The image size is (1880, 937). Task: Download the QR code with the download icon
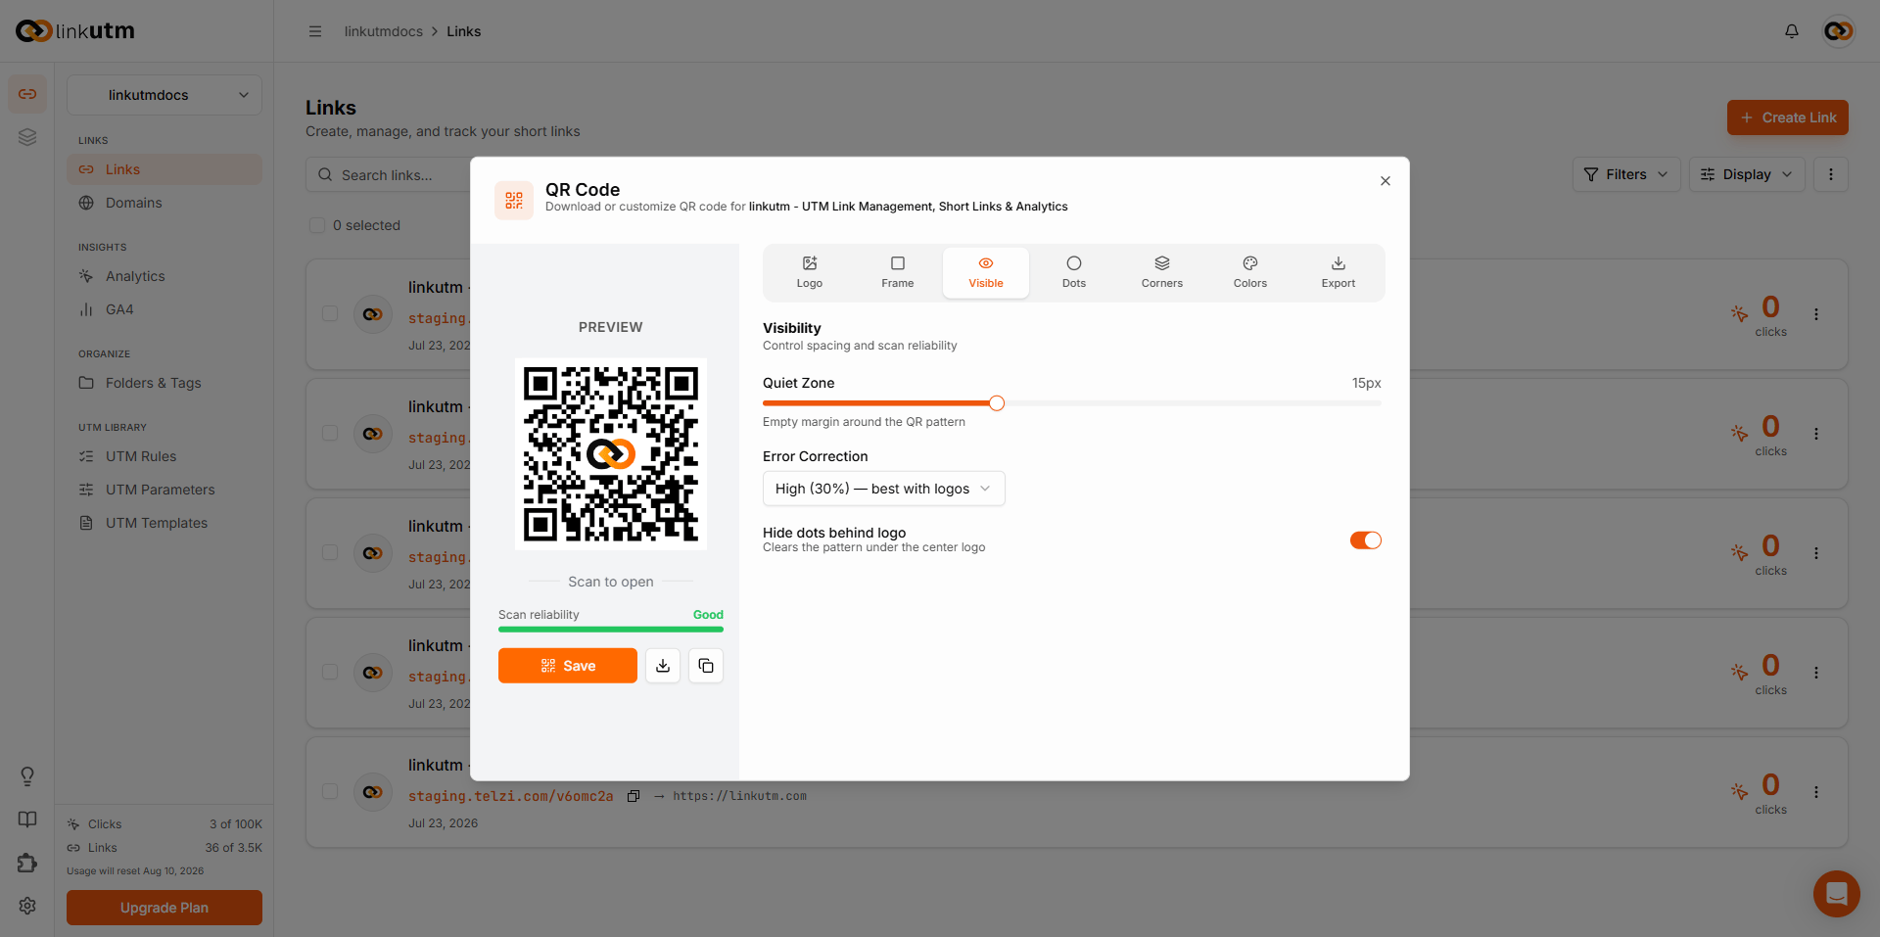663,666
